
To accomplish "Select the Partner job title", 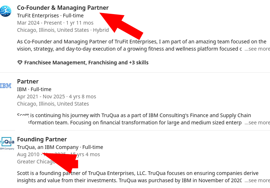I will [x=28, y=81].
